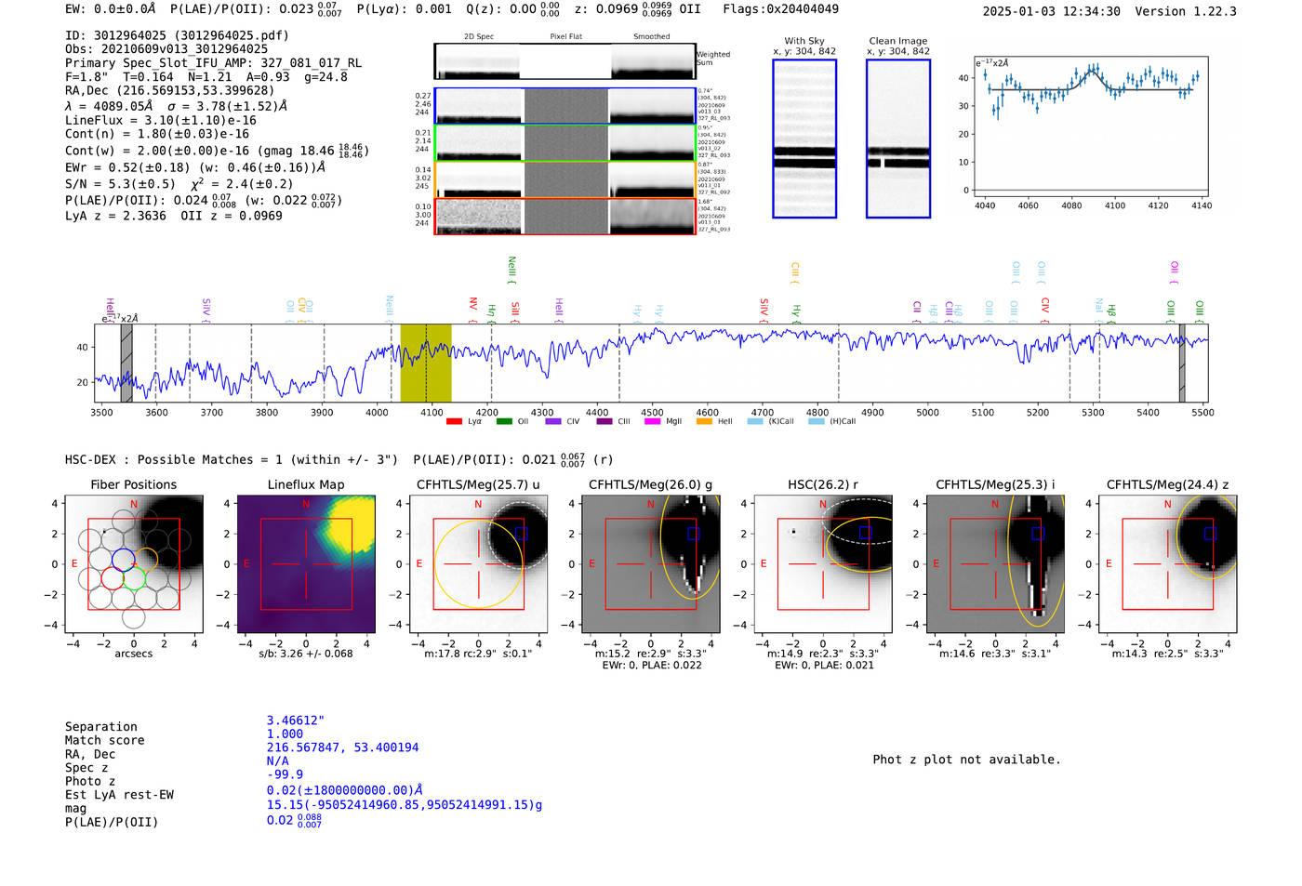
Task: Select the With Sky CCD image
Action: tap(804, 139)
